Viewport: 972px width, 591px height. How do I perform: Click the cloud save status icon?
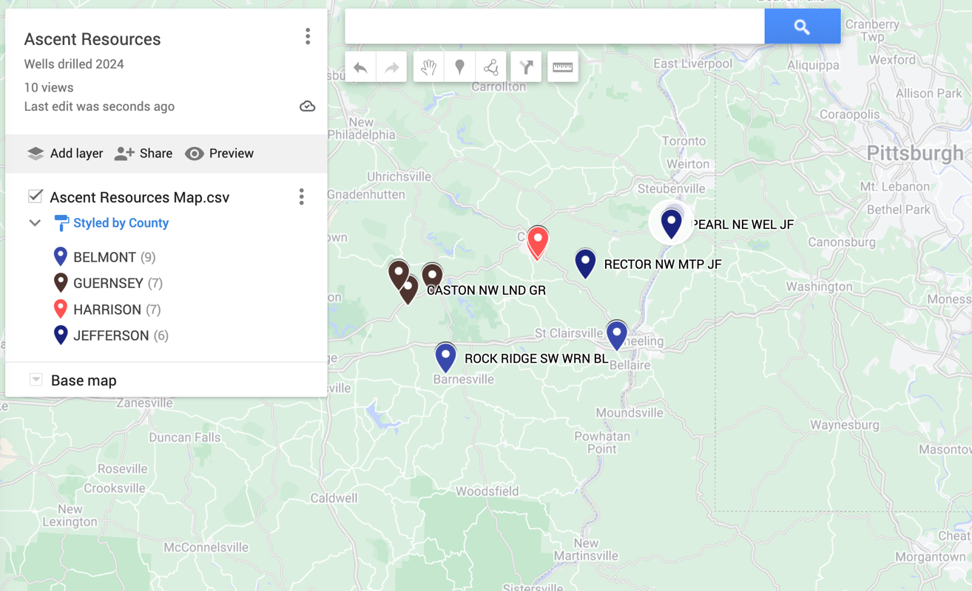click(308, 106)
